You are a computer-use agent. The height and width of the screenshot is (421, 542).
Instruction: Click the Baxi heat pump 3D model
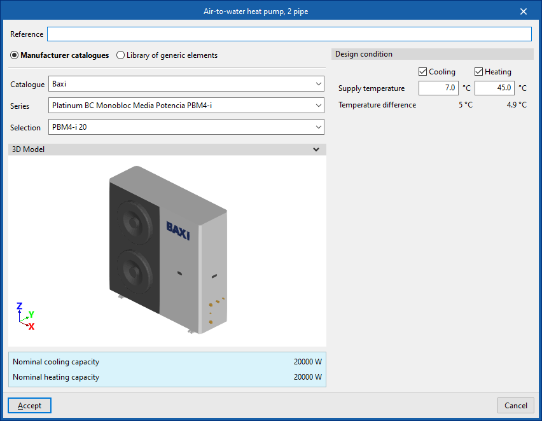point(169,250)
